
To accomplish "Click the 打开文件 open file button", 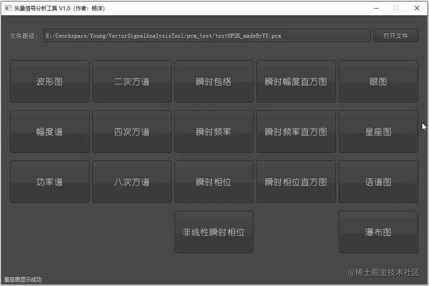I will click(x=395, y=35).
